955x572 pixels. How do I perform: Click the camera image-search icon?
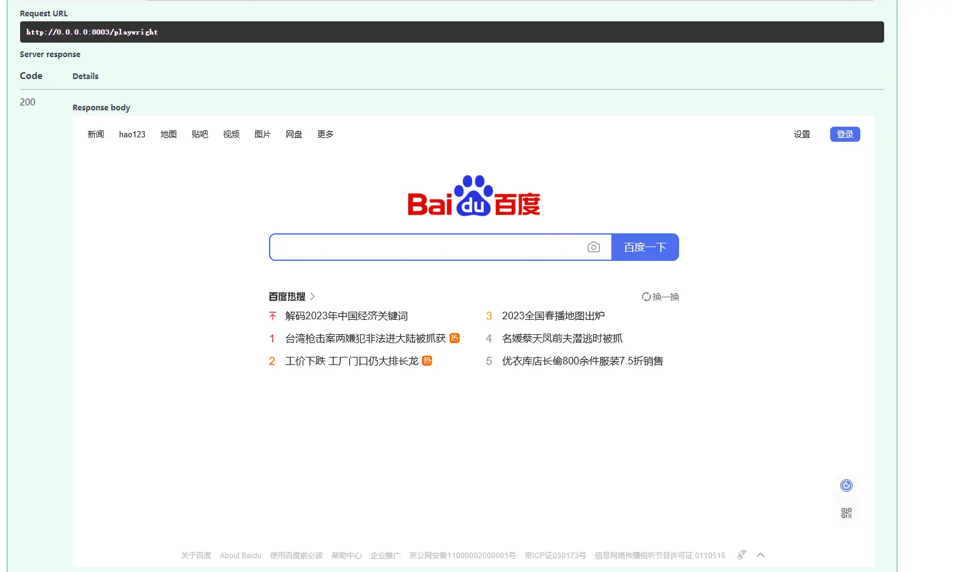point(593,247)
